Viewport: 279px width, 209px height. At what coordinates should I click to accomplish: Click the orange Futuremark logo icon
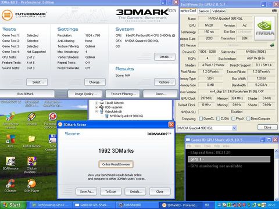pyautogui.click(x=7, y=15)
